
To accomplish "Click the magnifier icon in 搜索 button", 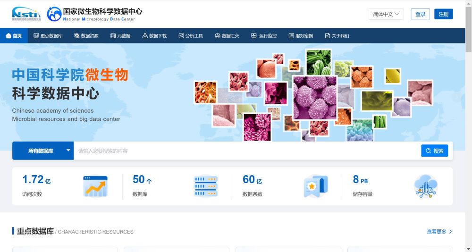I will 428,151.
